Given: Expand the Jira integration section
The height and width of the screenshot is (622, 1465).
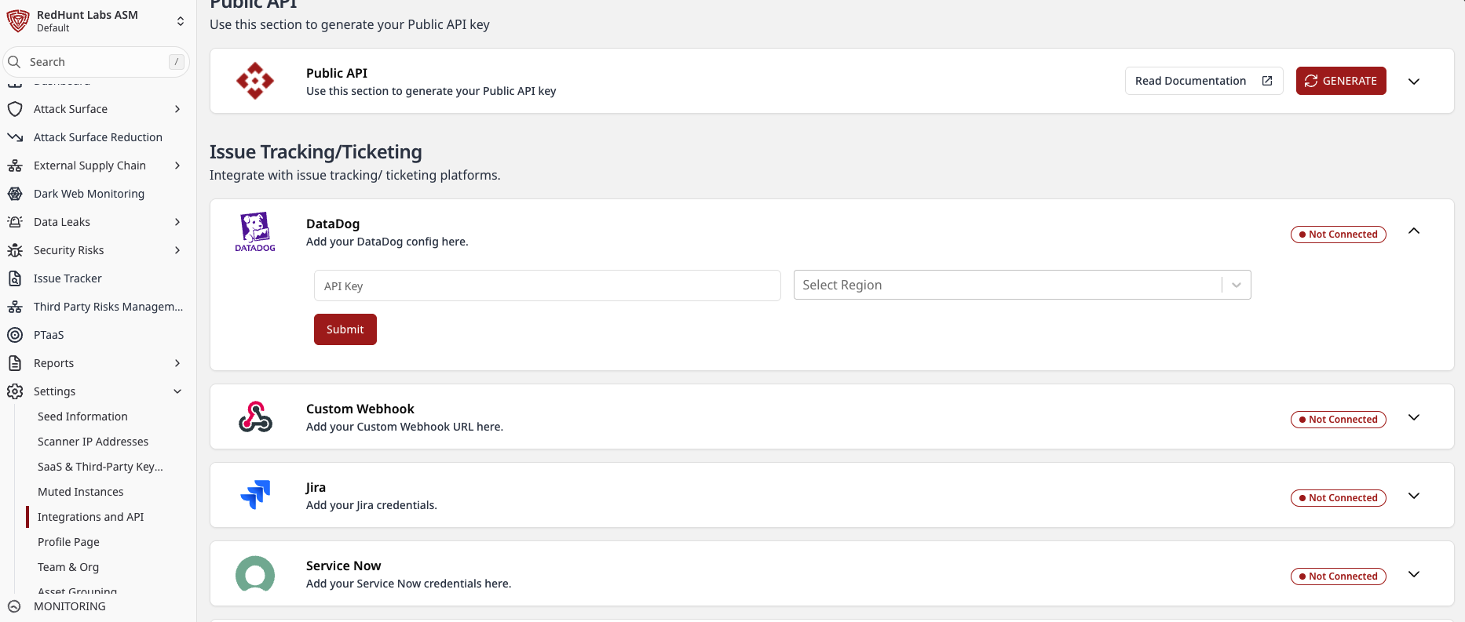Looking at the screenshot, I should pyautogui.click(x=1413, y=496).
